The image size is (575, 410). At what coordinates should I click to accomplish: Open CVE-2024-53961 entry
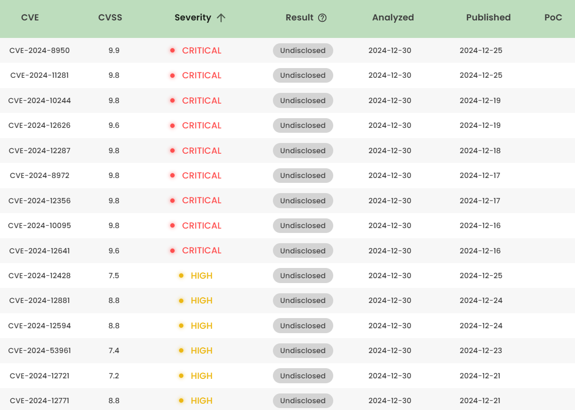39,351
